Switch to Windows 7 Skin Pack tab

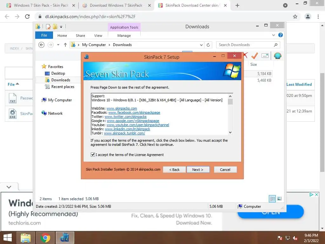[x=41, y=5]
